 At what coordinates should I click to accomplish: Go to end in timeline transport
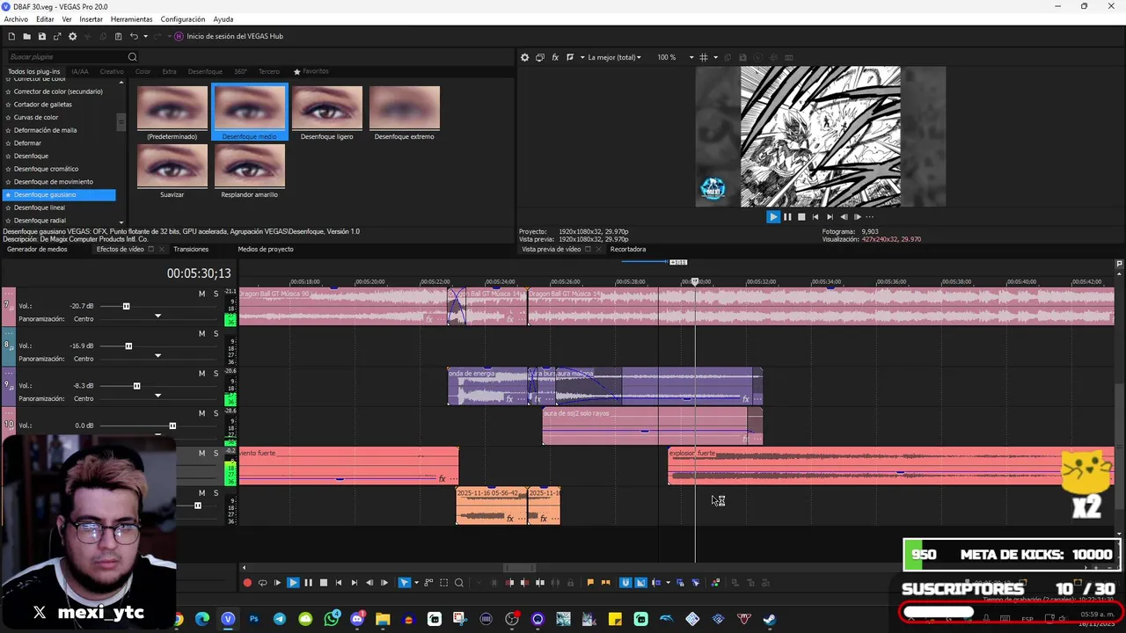click(x=355, y=582)
